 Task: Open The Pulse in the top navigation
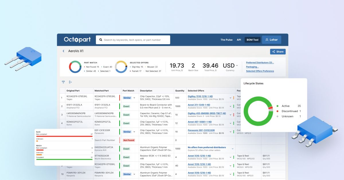click(x=226, y=40)
